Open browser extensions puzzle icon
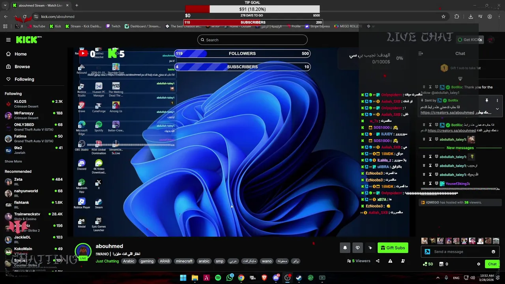Screen dimensions: 505x284 [457, 17]
